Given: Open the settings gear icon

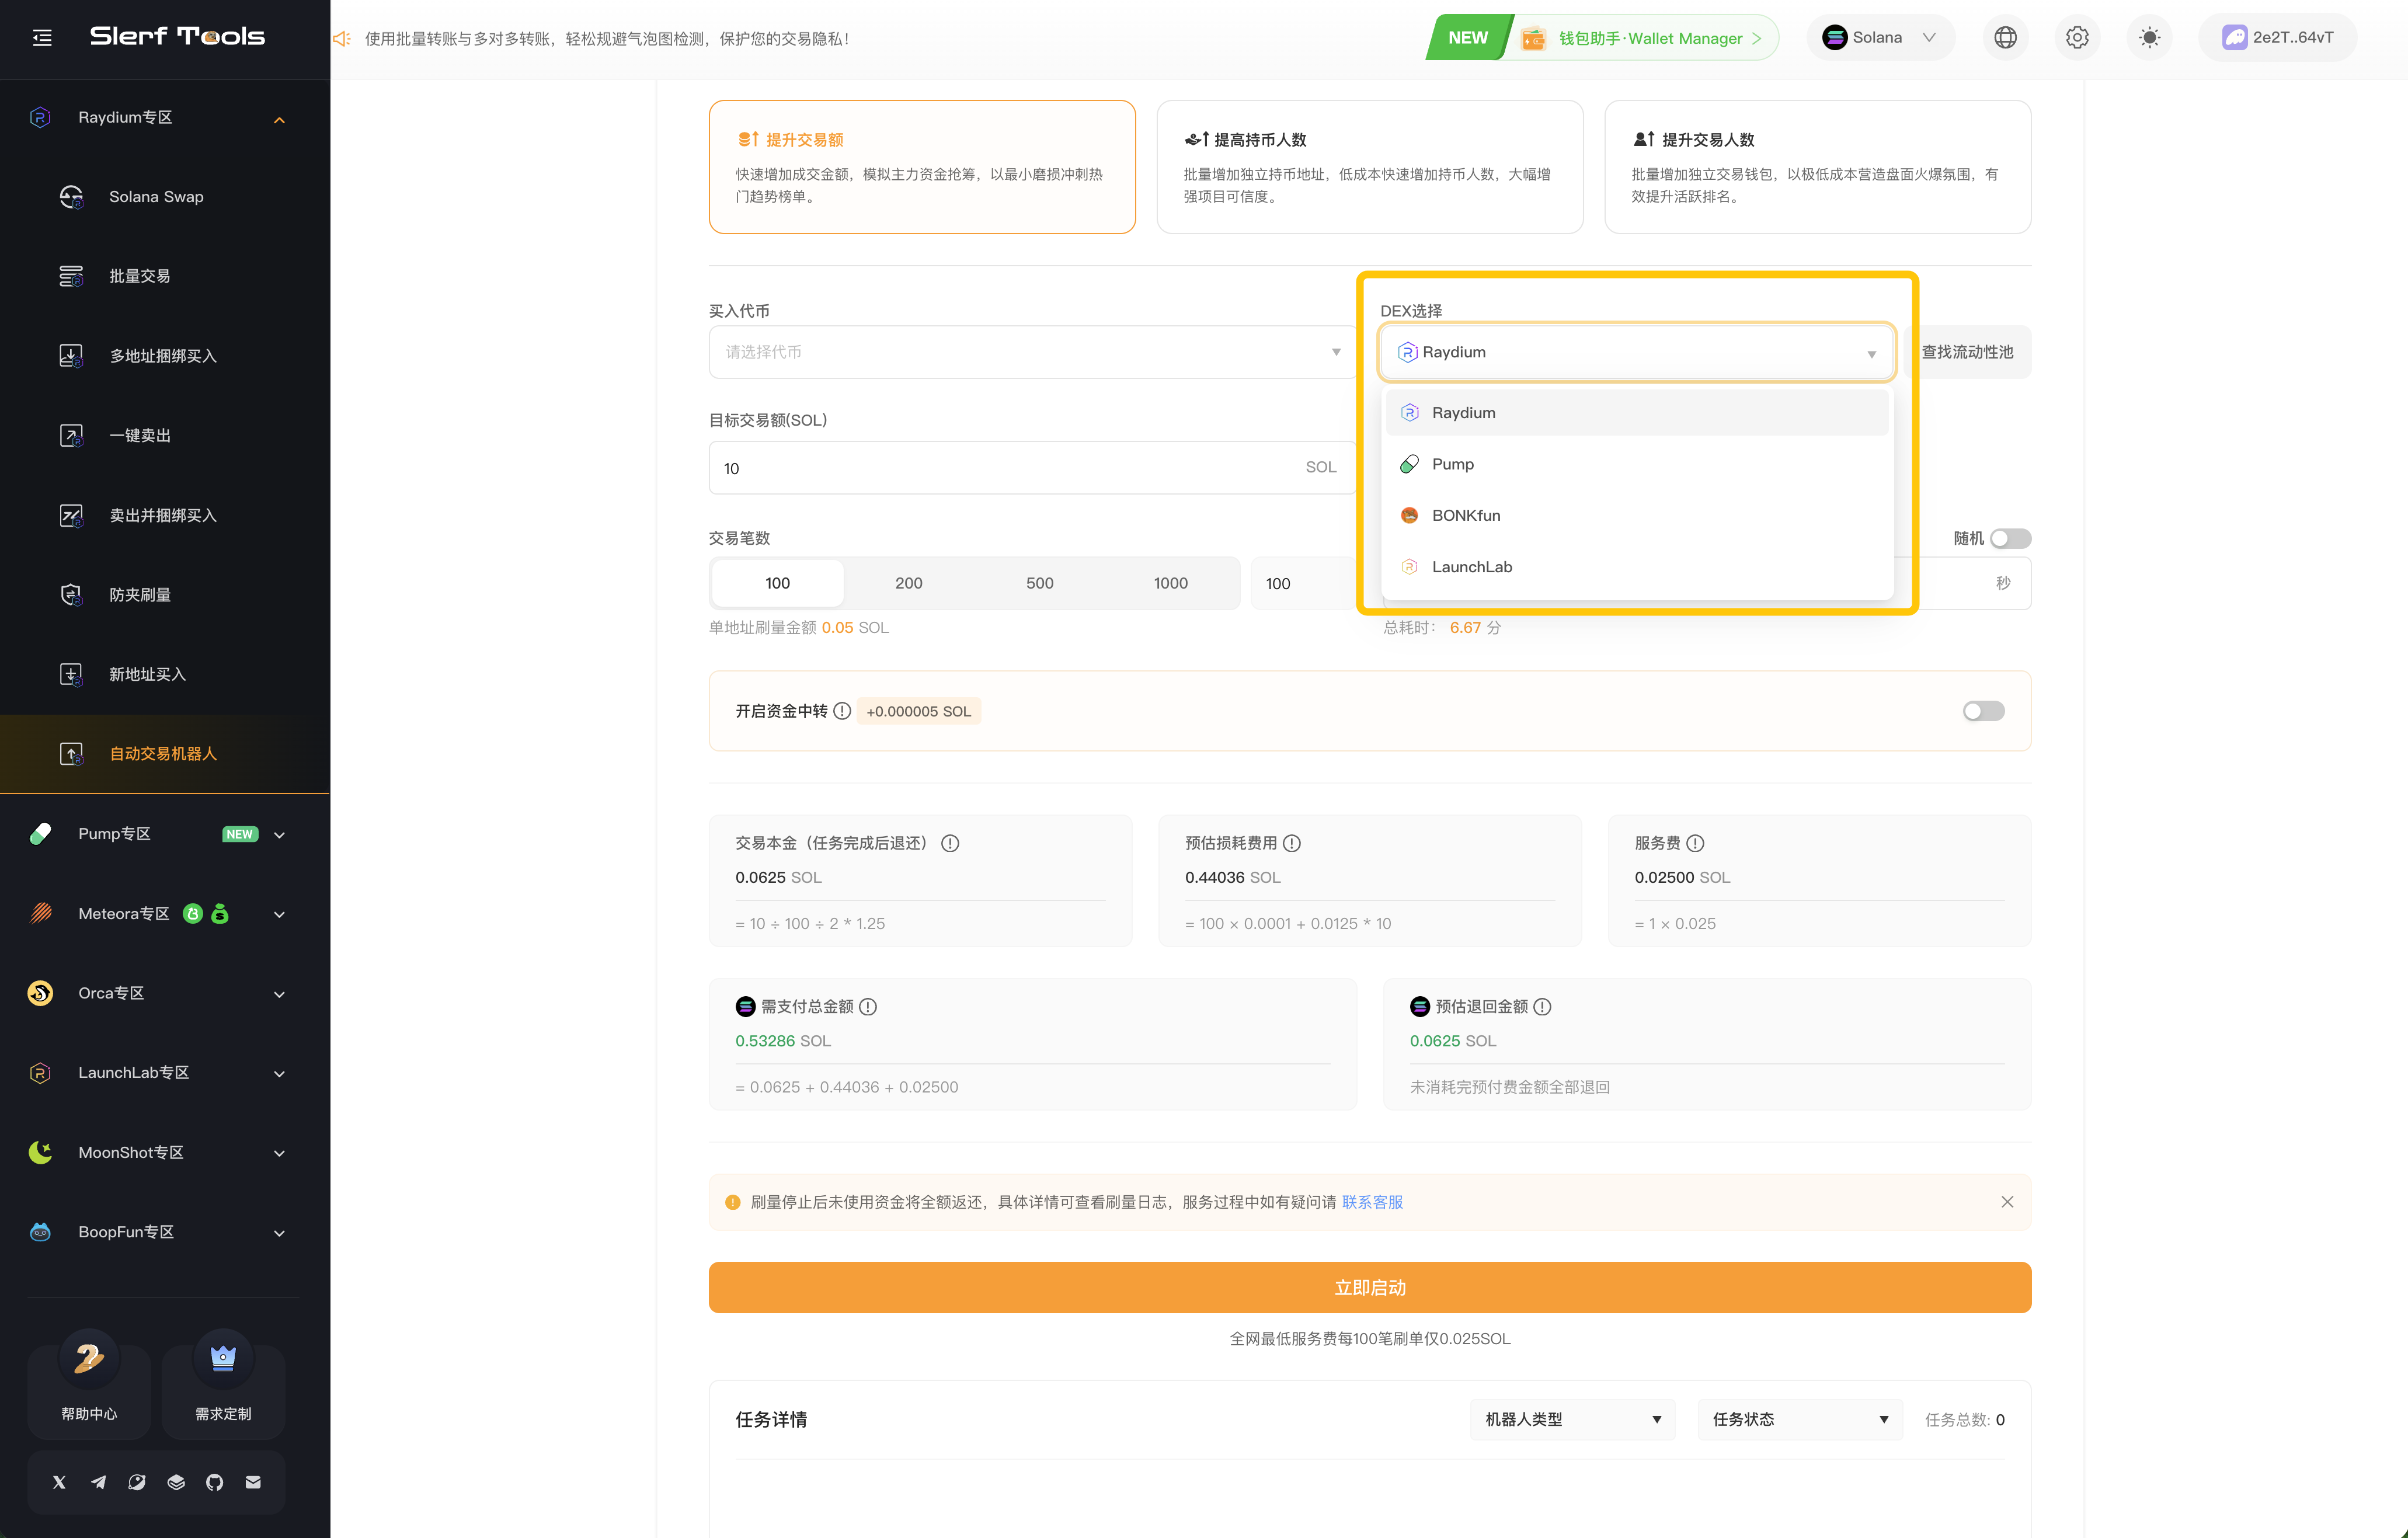Looking at the screenshot, I should point(2077,38).
